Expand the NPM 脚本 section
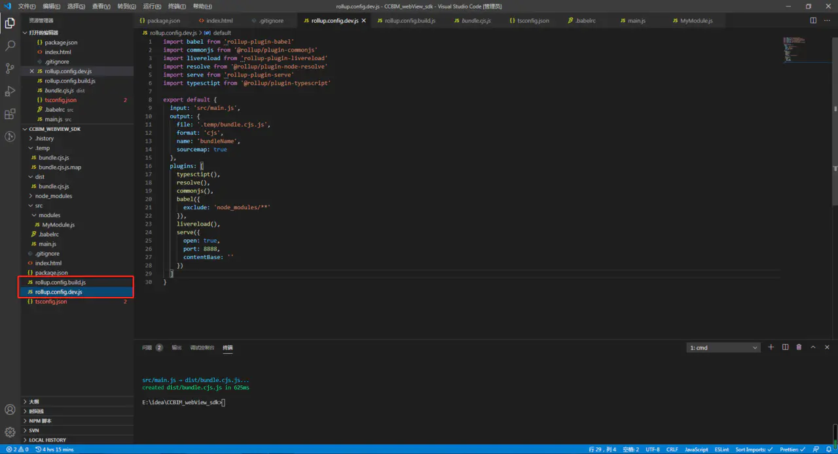Image resolution: width=838 pixels, height=454 pixels. point(40,421)
